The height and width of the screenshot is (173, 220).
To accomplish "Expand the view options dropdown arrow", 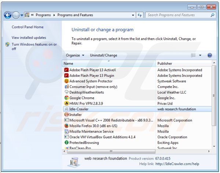I will pos(200,55).
